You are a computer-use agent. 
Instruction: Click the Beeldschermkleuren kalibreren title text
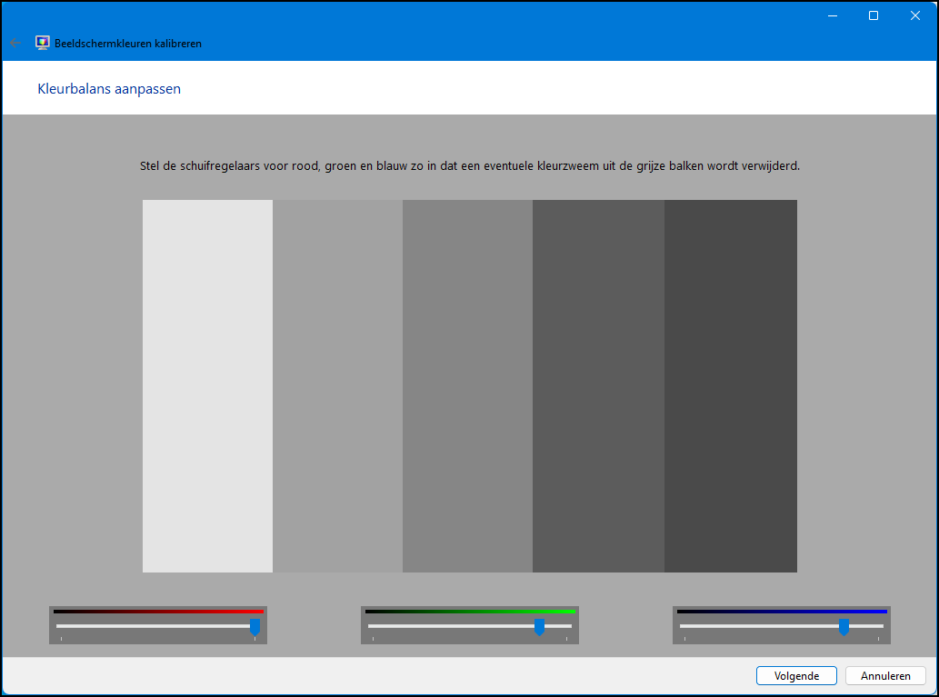128,43
